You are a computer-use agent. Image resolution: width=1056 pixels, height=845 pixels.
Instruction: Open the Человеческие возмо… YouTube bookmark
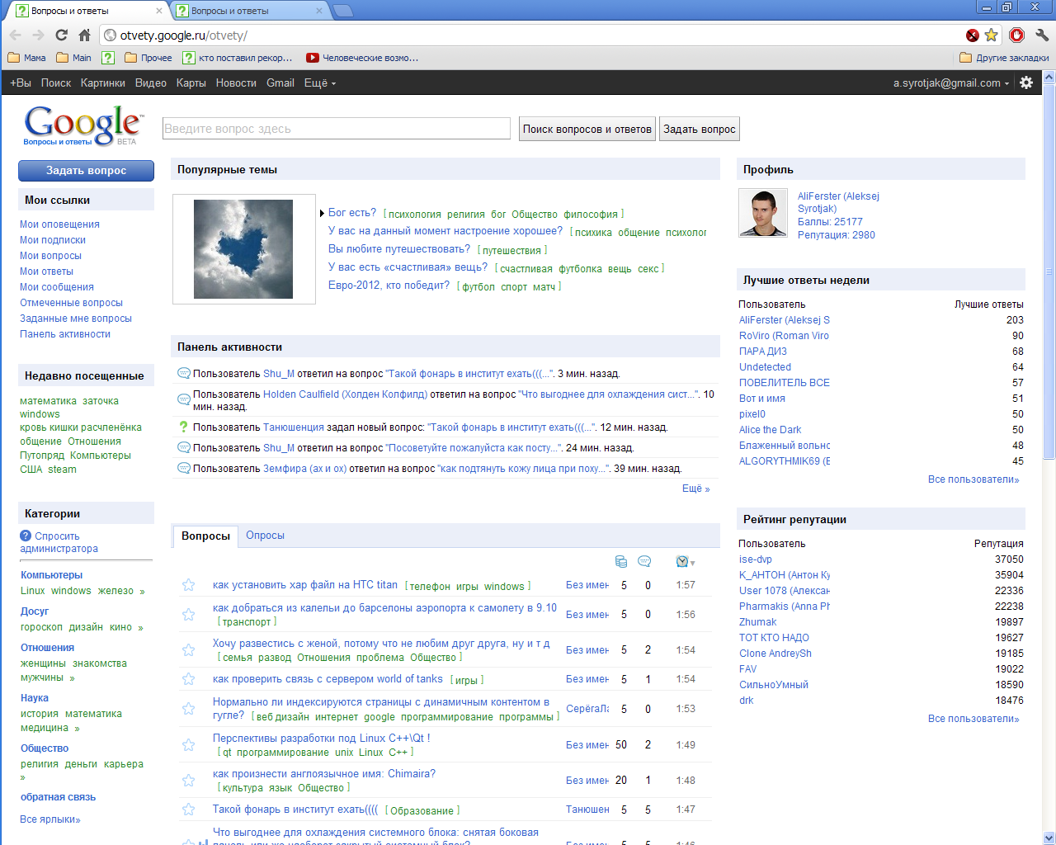362,58
